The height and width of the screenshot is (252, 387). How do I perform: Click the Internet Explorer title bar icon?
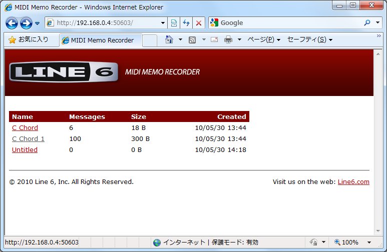pos(8,7)
